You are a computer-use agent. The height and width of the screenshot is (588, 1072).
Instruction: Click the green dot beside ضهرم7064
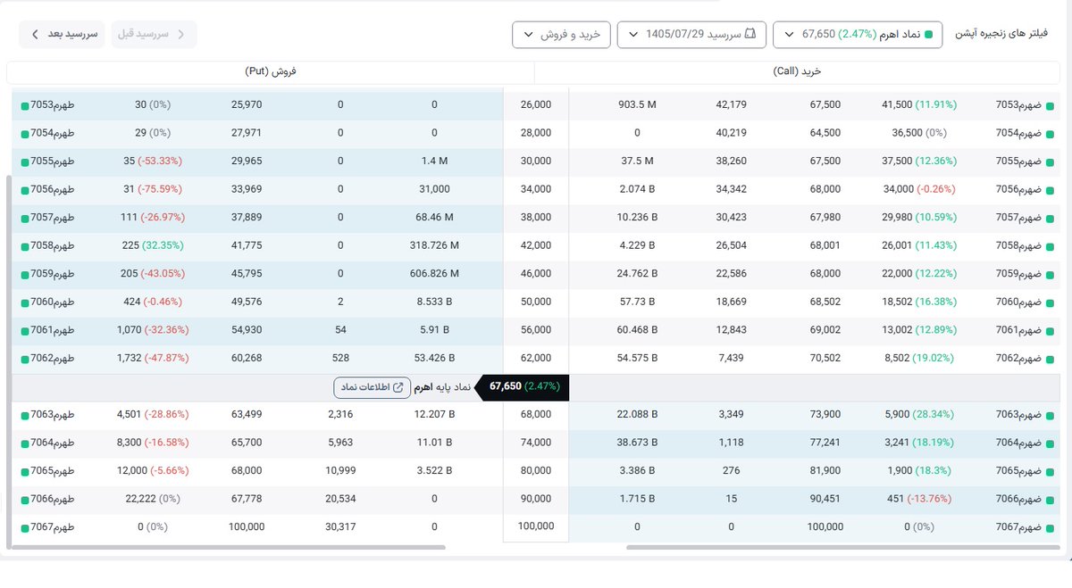[1051, 443]
